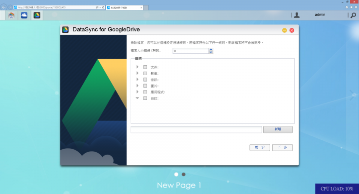Close the ADM browser tab
This screenshot has height=194, width=359.
click(x=141, y=8)
